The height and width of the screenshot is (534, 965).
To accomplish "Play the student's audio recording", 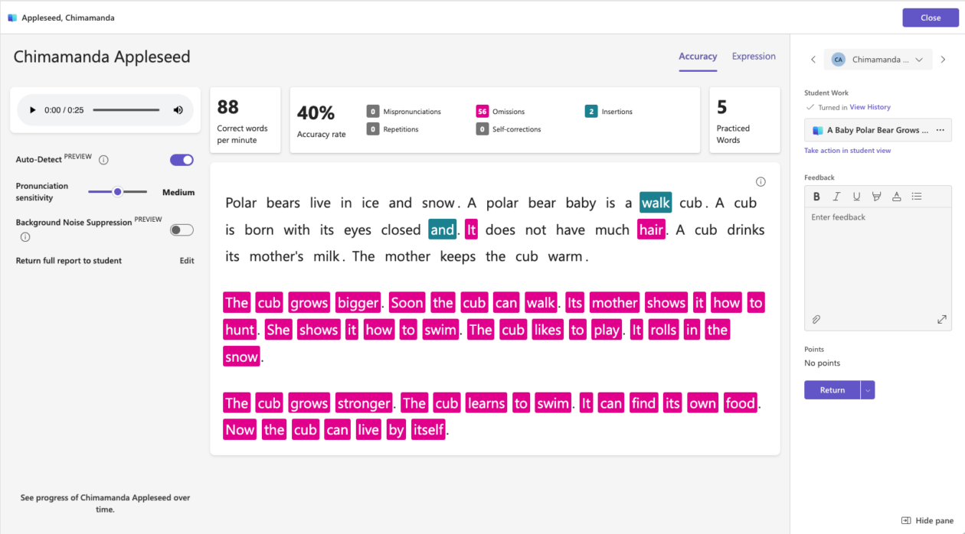I will [x=32, y=110].
